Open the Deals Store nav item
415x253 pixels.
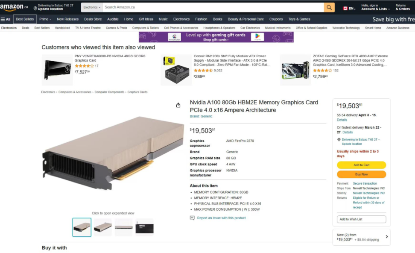pyautogui.click(x=93, y=19)
